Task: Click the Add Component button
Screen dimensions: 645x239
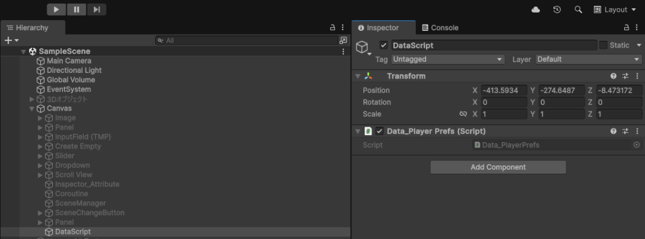Action: 498,167
